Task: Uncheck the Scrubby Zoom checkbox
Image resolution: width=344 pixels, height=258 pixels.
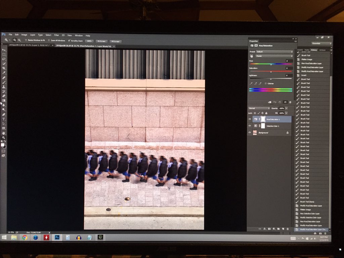Action: 69,41
